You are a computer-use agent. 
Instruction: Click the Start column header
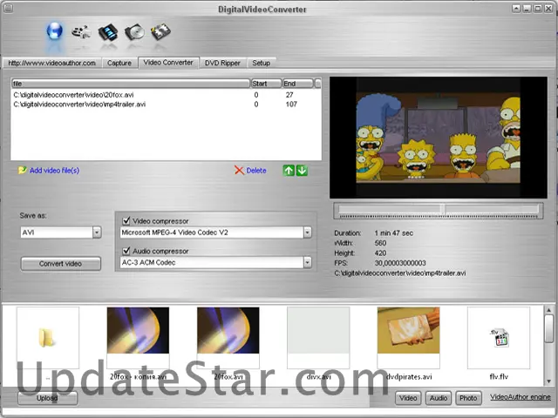[266, 84]
